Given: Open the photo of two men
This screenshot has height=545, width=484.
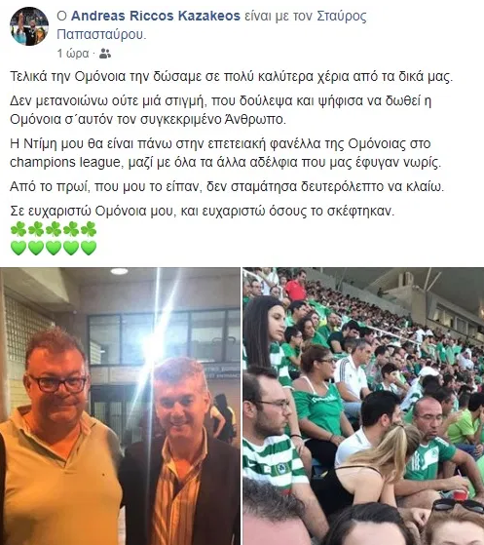Looking at the screenshot, I should 120,406.
